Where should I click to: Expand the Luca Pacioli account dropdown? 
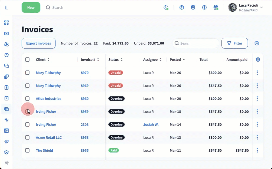point(261,8)
